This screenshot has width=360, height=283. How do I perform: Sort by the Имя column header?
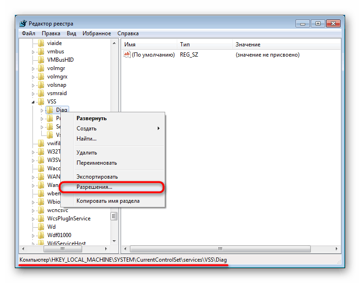149,44
